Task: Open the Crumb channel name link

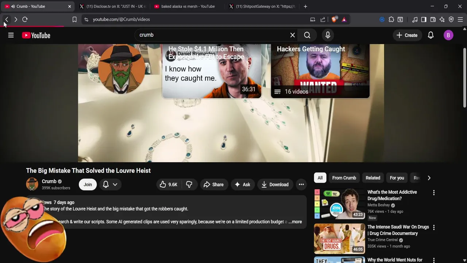Action: point(49,181)
